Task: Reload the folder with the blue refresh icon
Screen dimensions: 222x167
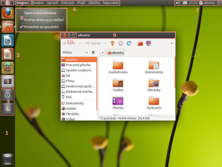Action: point(129,43)
